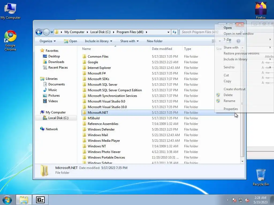
Task: Click the Back navigation arrow button
Action: (39, 32)
